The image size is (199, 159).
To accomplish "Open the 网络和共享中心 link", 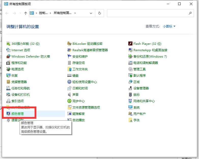I will click(144, 101).
